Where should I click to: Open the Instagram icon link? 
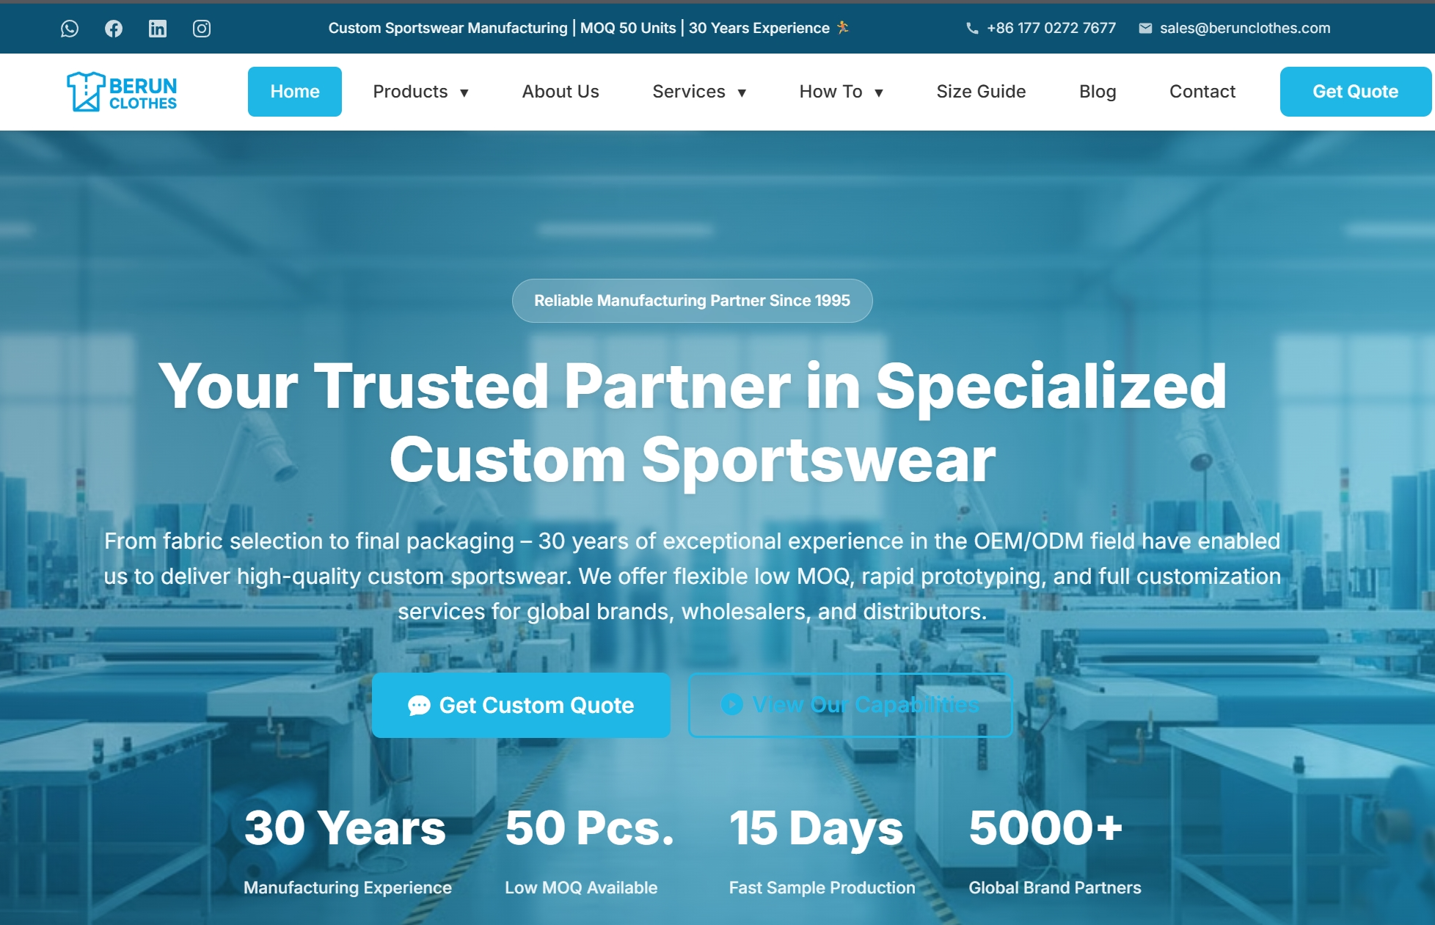tap(202, 29)
